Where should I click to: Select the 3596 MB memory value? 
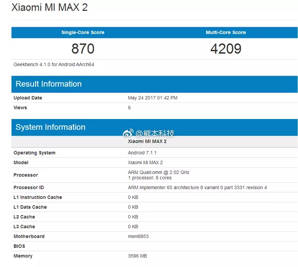[137, 256]
